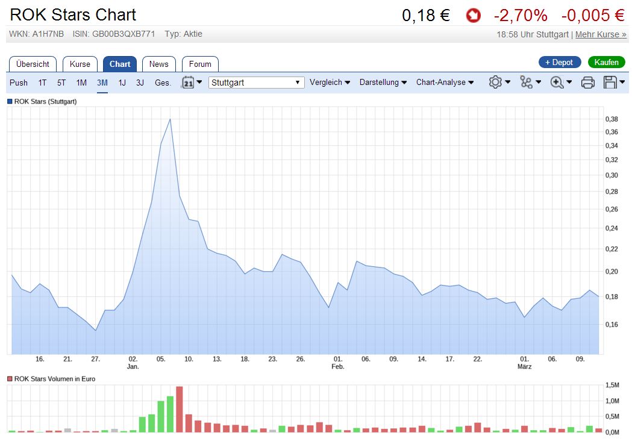The height and width of the screenshot is (441, 632).
Task: Open the Forum tab
Action: (200, 64)
